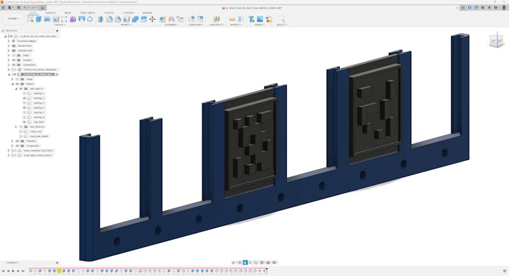Viewport: 509px width, 276px height.
Task: Click the Move/Copy tool icon
Action: [x=152, y=19]
